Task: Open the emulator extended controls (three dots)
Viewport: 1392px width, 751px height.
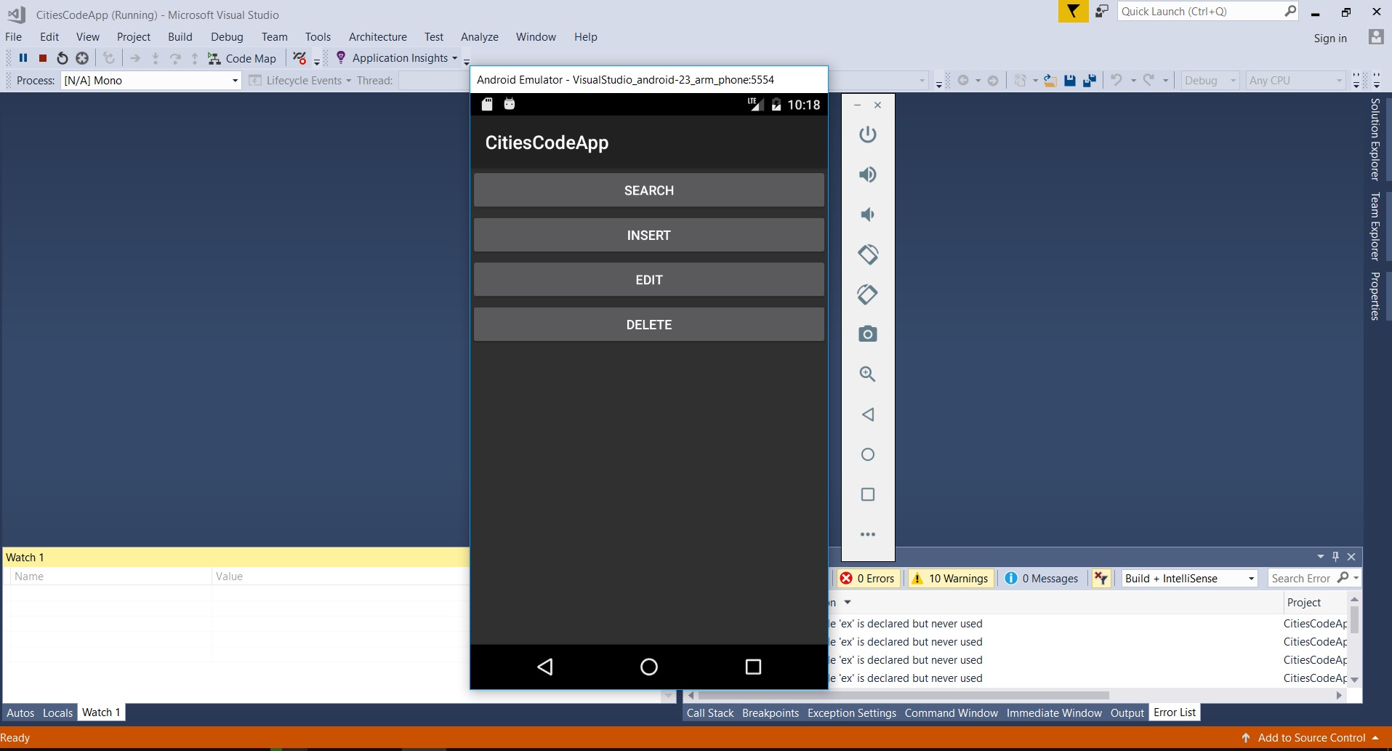Action: (x=868, y=534)
